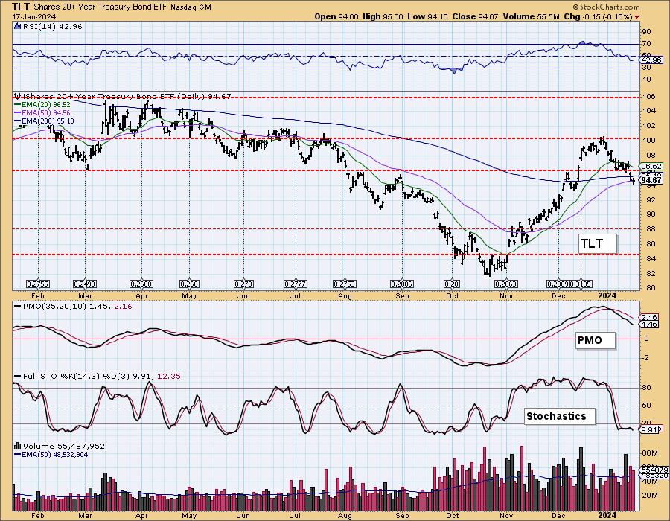The height and width of the screenshot is (521, 670).
Task: Click the Stochastics annotation box
Action: [559, 416]
